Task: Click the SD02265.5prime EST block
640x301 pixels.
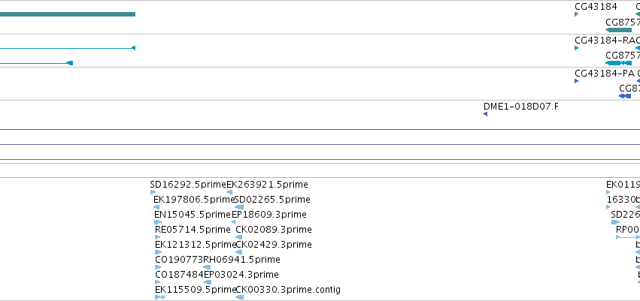Action: 240,207
